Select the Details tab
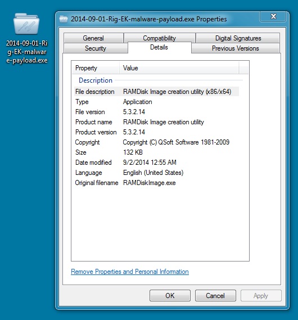This screenshot has height=320, width=298. [159, 47]
